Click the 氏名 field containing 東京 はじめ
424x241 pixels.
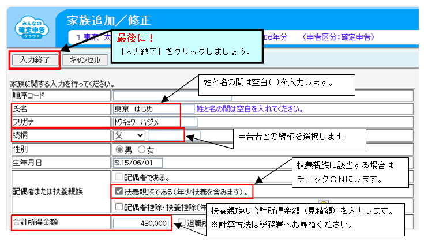tap(153, 109)
